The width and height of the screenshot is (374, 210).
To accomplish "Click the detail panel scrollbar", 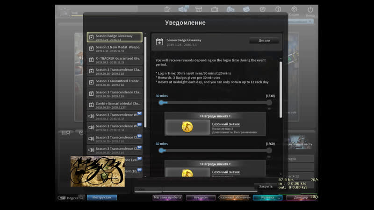I will coord(280,90).
